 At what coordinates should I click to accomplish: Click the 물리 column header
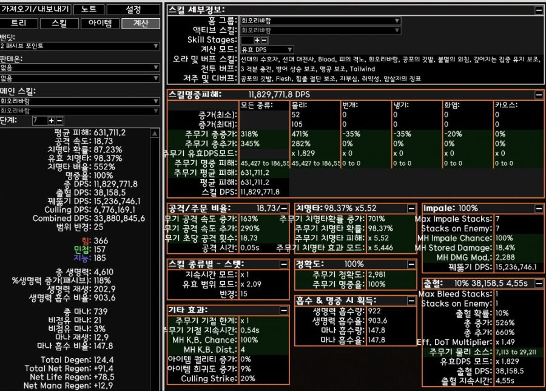coord(299,105)
